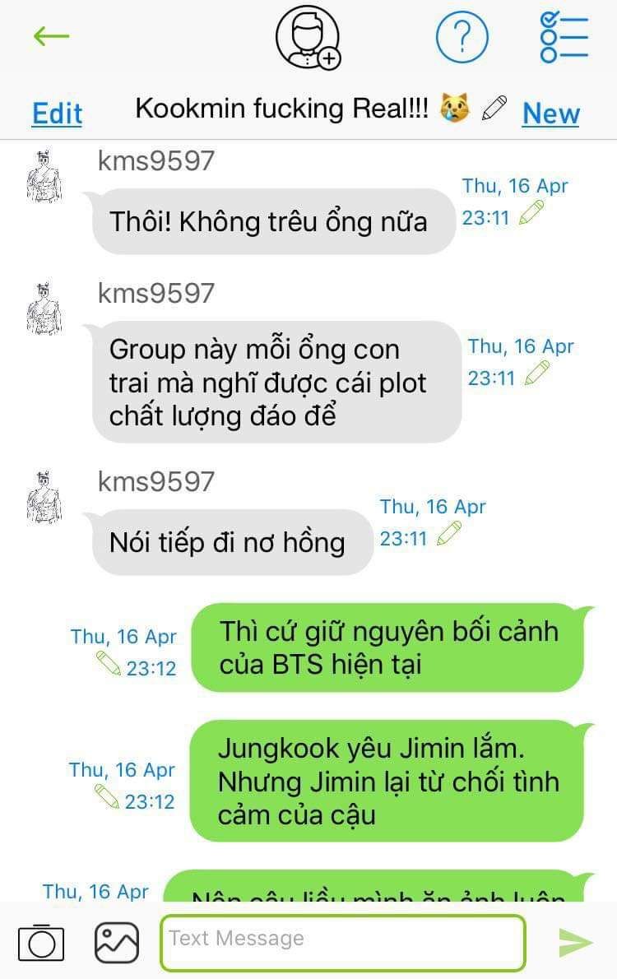Viewport: 617px width, 979px height.
Task: Click pencil icon next to "Nói tiếp đi nơ hồng" time
Action: pos(449,534)
